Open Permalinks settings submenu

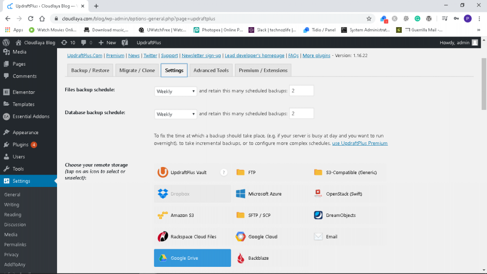[x=15, y=245]
